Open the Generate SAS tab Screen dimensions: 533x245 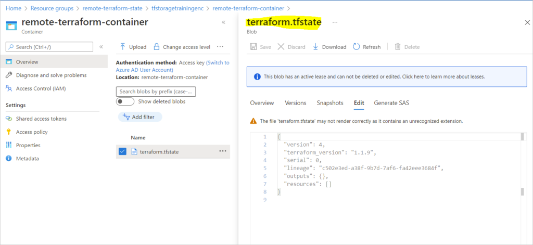point(391,102)
